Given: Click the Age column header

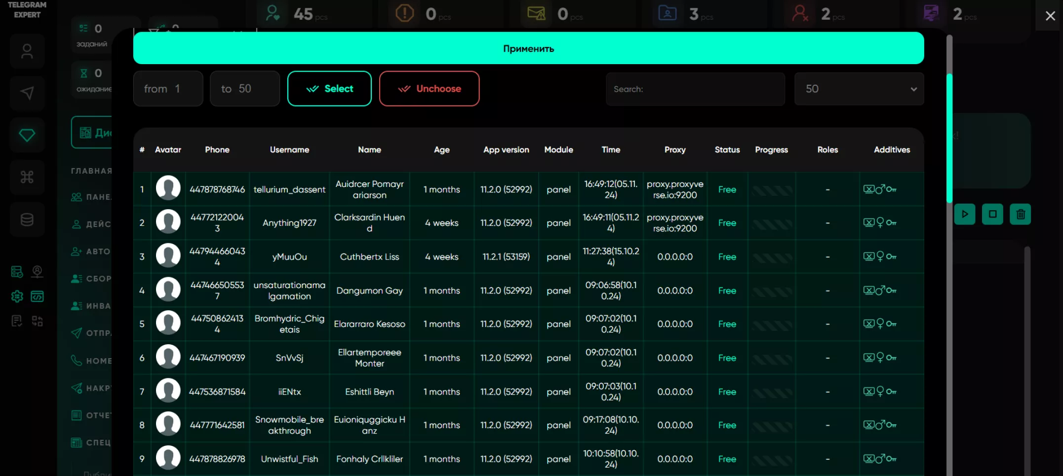Looking at the screenshot, I should click(441, 149).
